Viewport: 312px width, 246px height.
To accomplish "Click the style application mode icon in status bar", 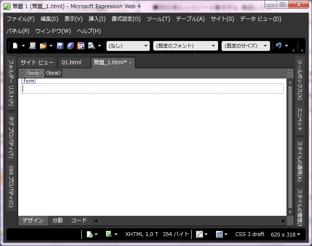I will tap(219, 234).
